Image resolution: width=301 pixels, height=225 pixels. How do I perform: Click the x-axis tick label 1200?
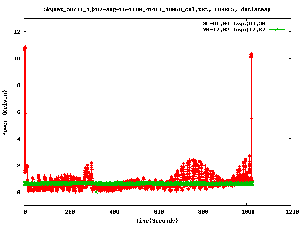[292, 212]
